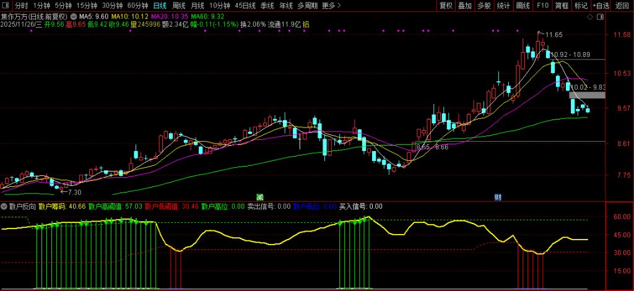The height and width of the screenshot is (291, 634).
Task: Switch to the 周线 weekly tab
Action: (178, 6)
